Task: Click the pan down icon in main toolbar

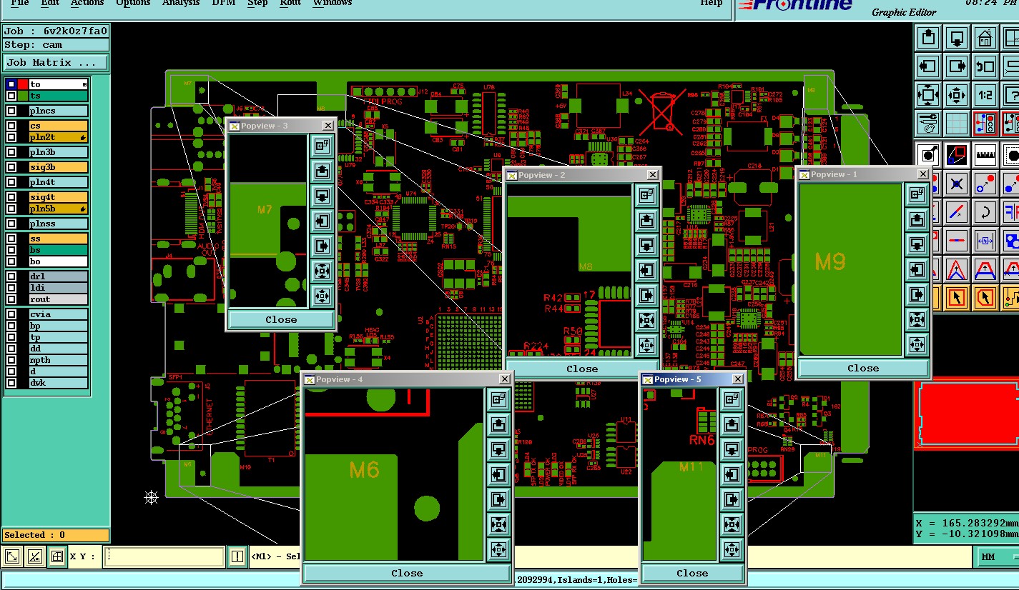Action: pos(957,37)
